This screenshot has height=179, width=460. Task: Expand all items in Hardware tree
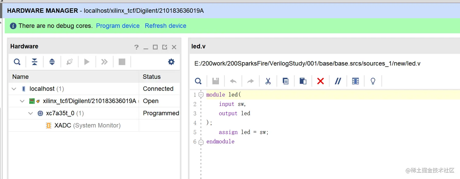52,62
